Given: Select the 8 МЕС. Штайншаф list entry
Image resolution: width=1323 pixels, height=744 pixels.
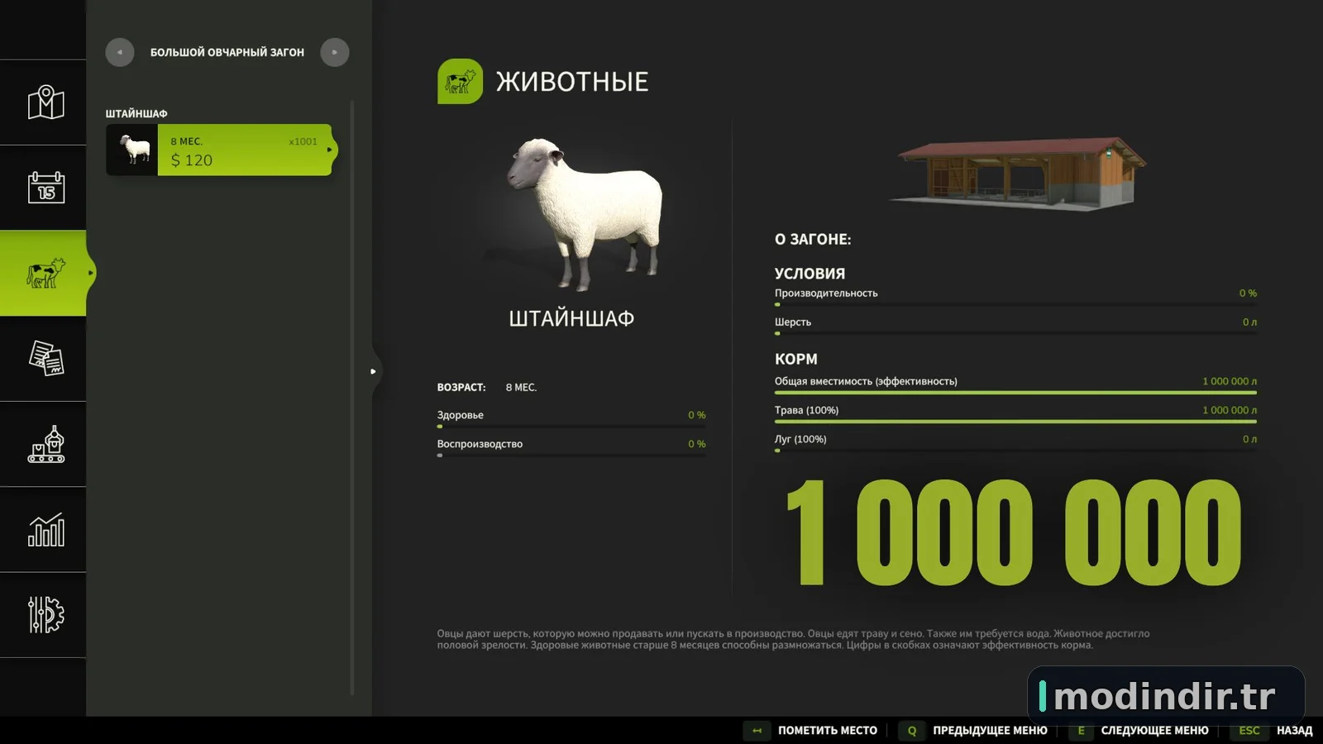Looking at the screenshot, I should pos(220,150).
